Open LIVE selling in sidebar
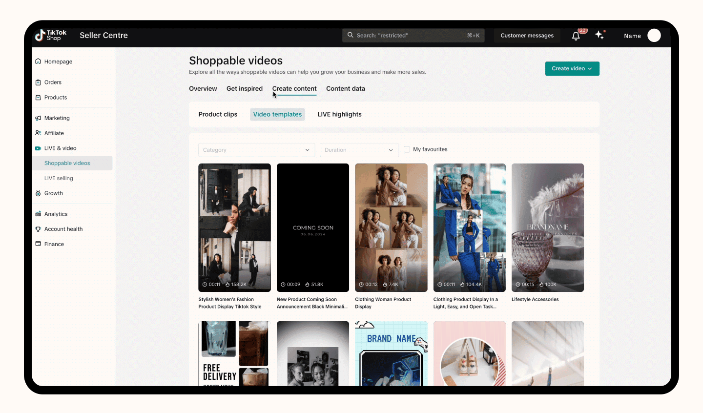Screen dimensions: 703x413 pyautogui.click(x=59, y=178)
